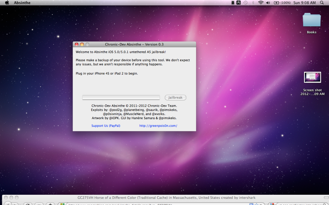The width and height of the screenshot is (329, 205).
Task: Click the jailbreak progress bar
Action: (x=121, y=97)
